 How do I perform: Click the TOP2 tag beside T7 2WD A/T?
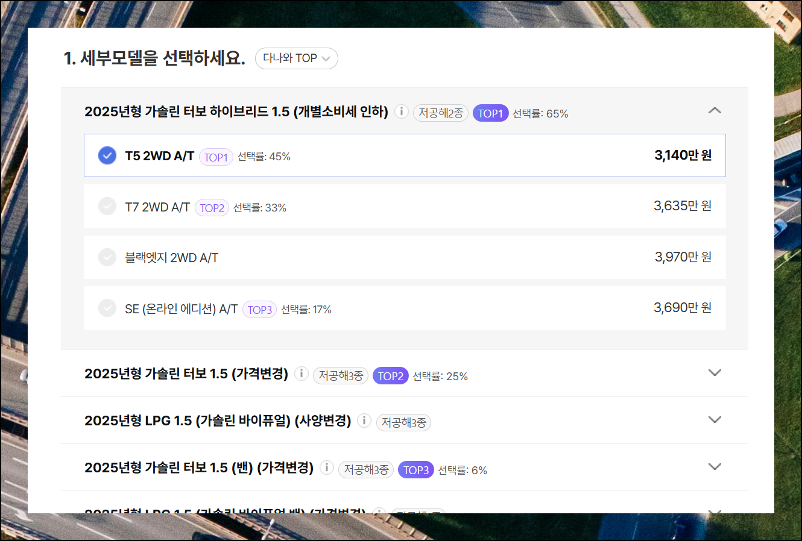click(212, 208)
